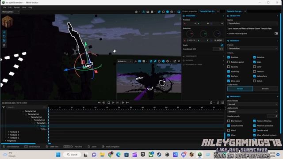Open the View menu
This screenshot has width=283, height=159.
click(x=24, y=8)
